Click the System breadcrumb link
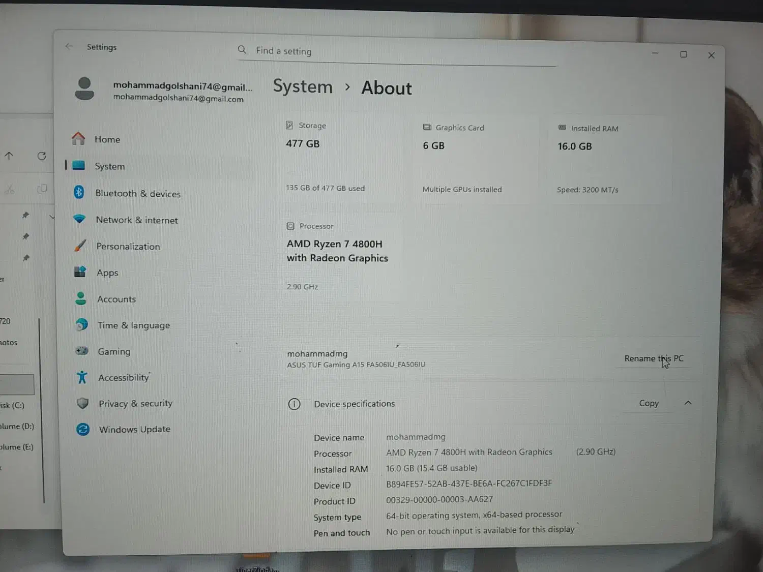763x572 pixels. pyautogui.click(x=303, y=86)
